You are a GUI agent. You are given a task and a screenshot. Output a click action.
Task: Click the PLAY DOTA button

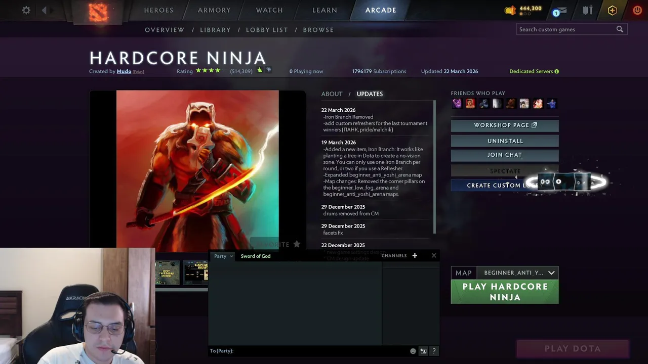click(x=573, y=349)
